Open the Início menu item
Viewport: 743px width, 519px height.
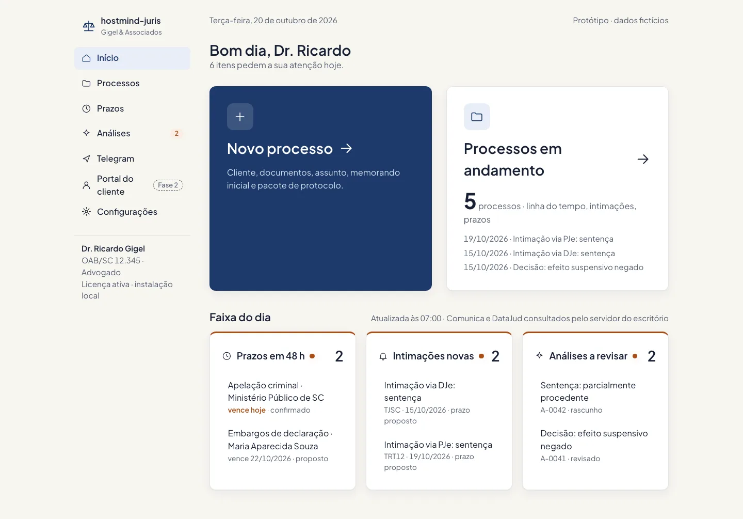click(x=132, y=58)
